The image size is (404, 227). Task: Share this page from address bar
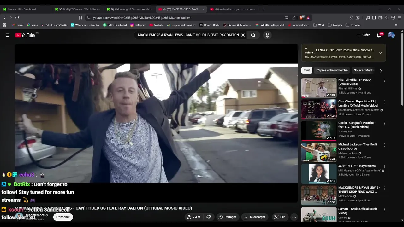[x=294, y=18]
